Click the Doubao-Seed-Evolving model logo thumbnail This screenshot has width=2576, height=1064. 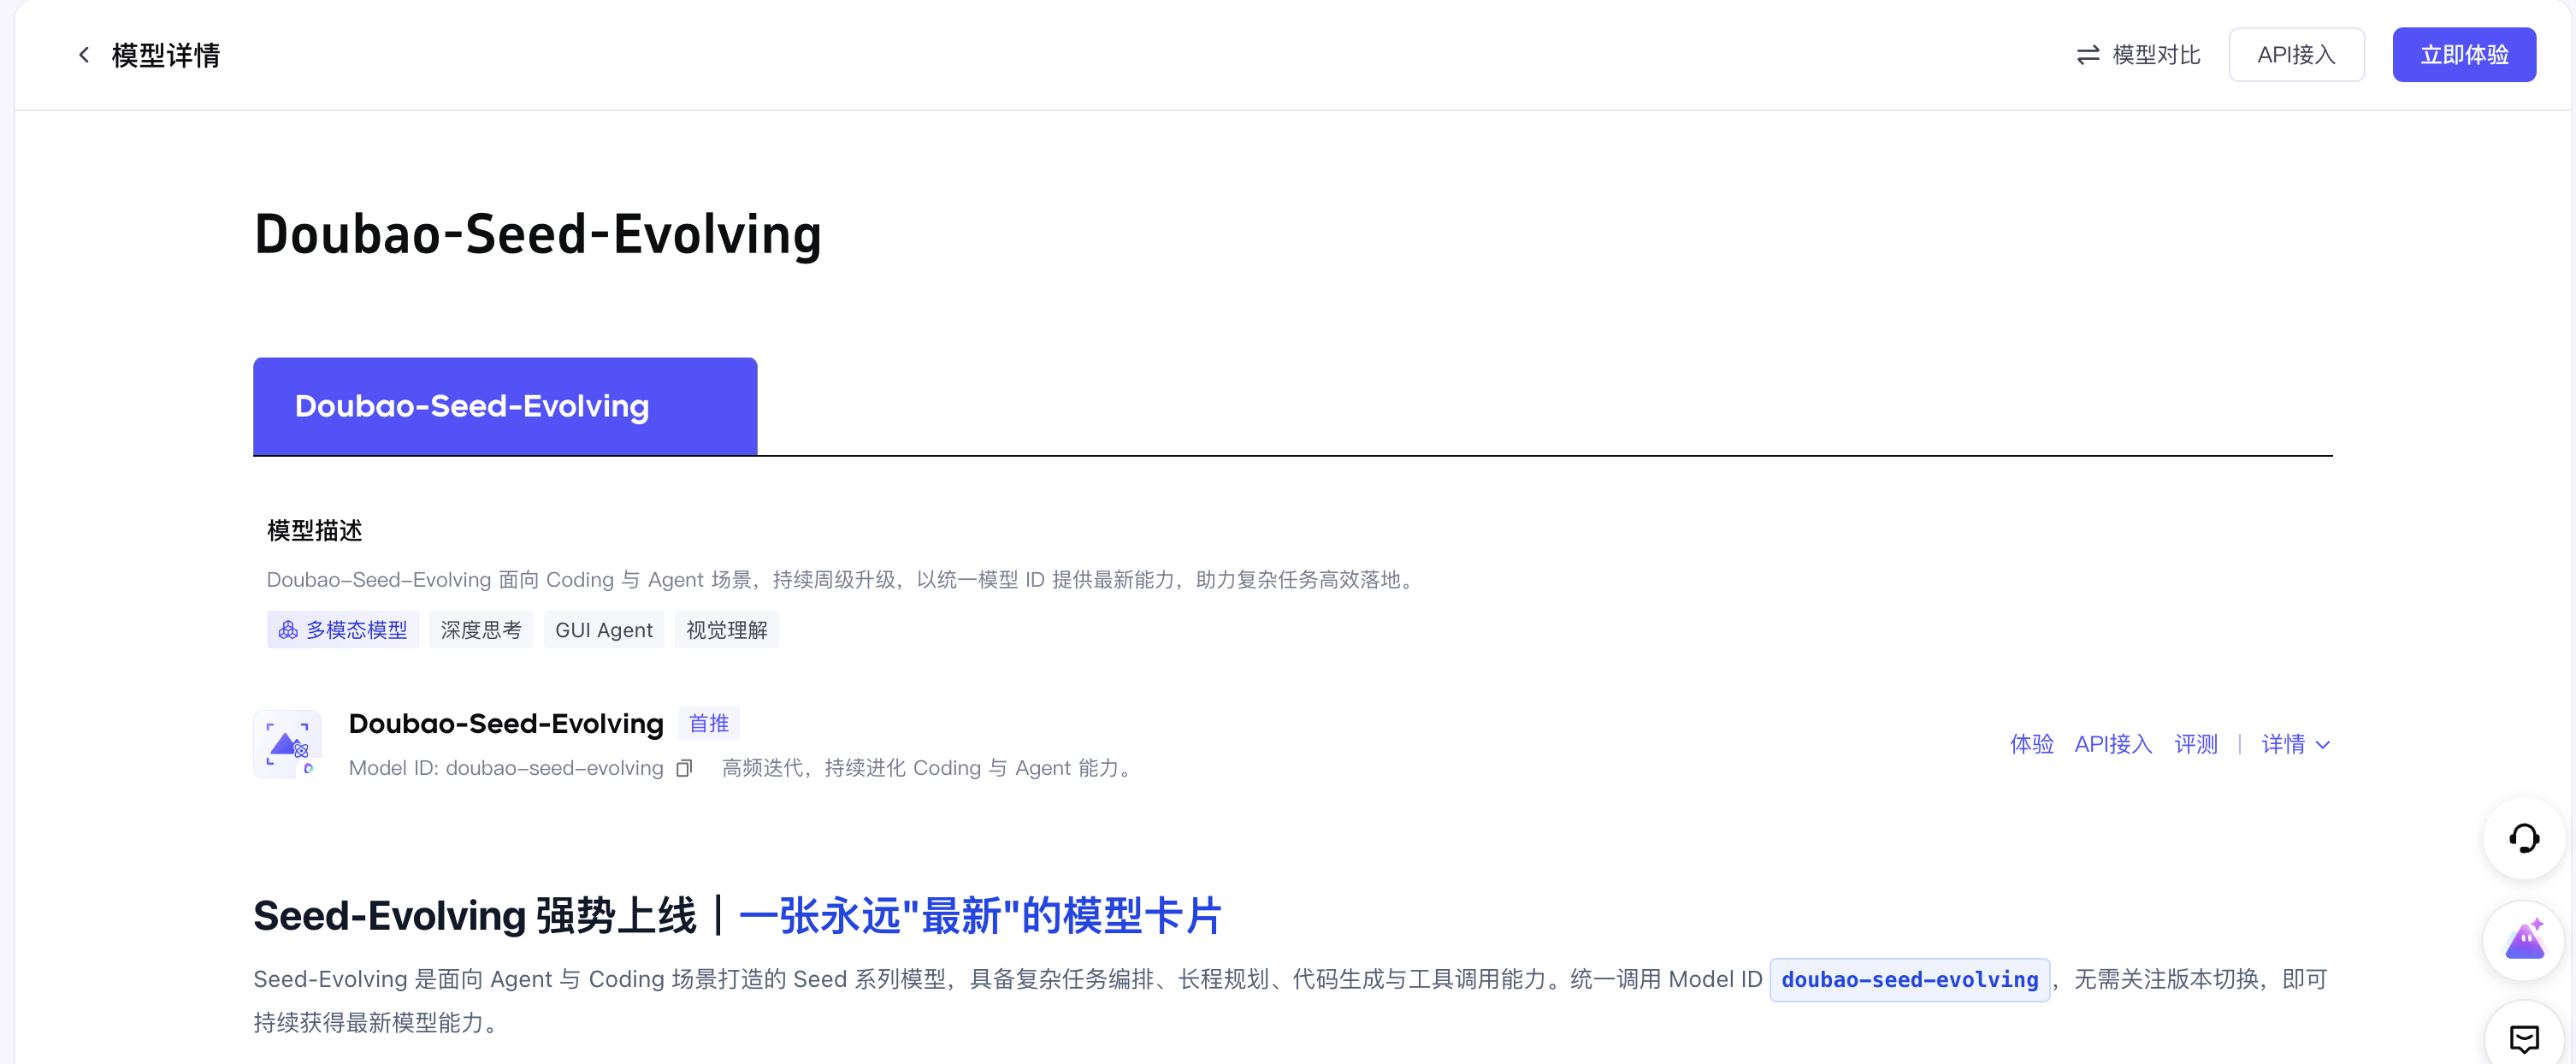pyautogui.click(x=287, y=744)
